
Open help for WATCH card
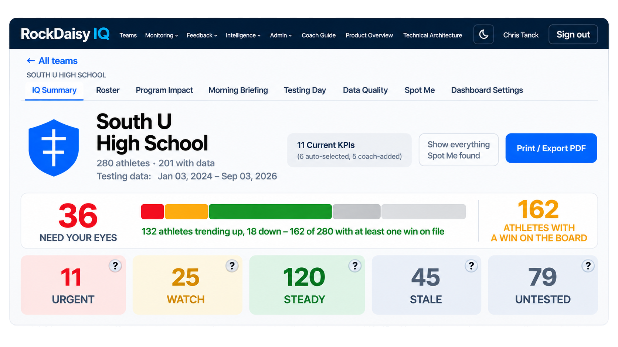coord(232,266)
